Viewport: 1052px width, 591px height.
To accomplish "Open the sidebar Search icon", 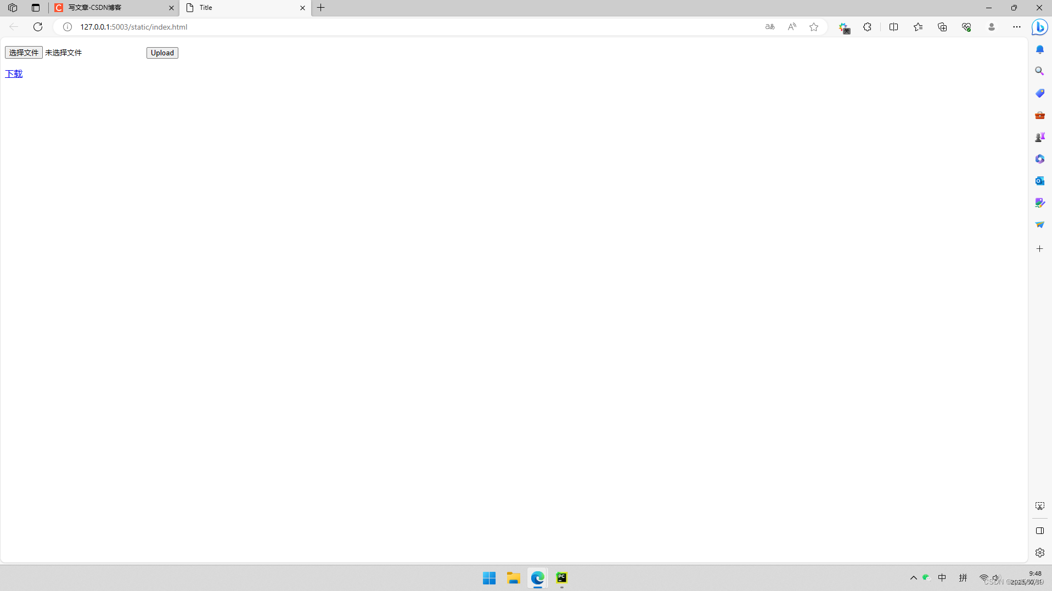I will click(x=1040, y=71).
